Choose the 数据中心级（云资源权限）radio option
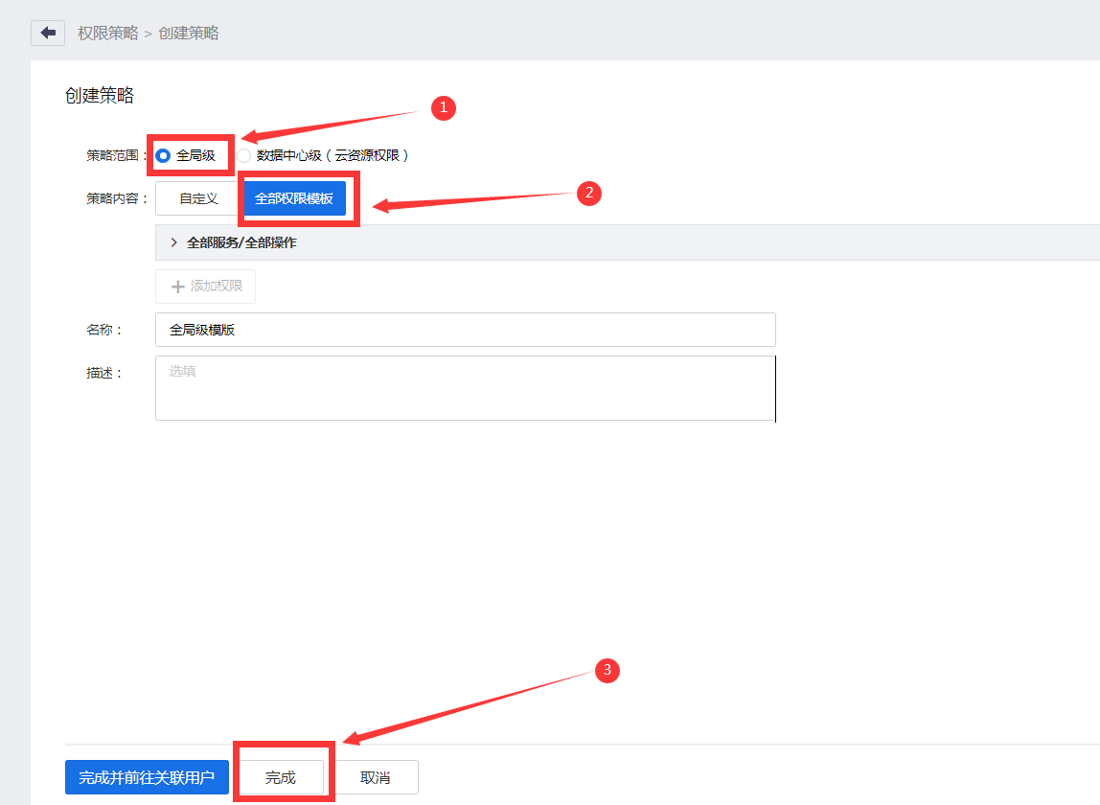The height and width of the screenshot is (805, 1100). pos(244,155)
